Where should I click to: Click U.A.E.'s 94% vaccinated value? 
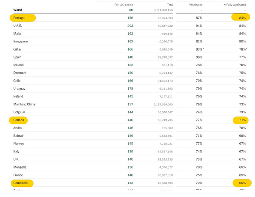(199, 25)
